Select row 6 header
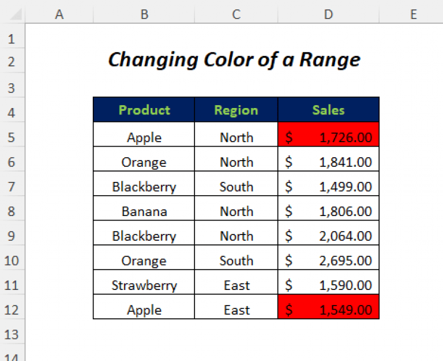The width and height of the screenshot is (443, 361). pyautogui.click(x=12, y=159)
